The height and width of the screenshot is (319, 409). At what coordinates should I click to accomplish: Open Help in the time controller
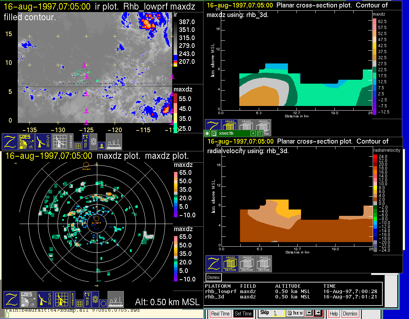334,314
